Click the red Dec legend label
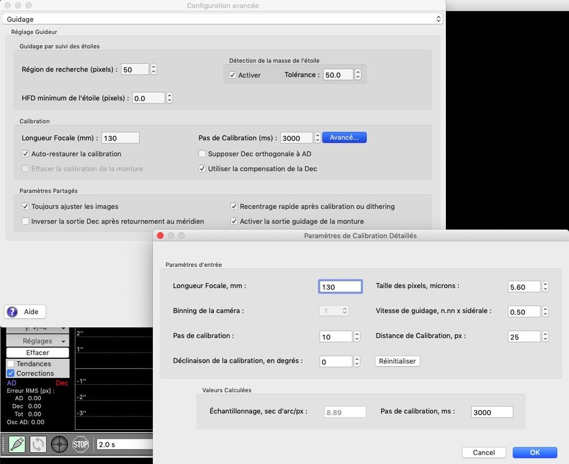This screenshot has height=464, width=569. coord(62,383)
